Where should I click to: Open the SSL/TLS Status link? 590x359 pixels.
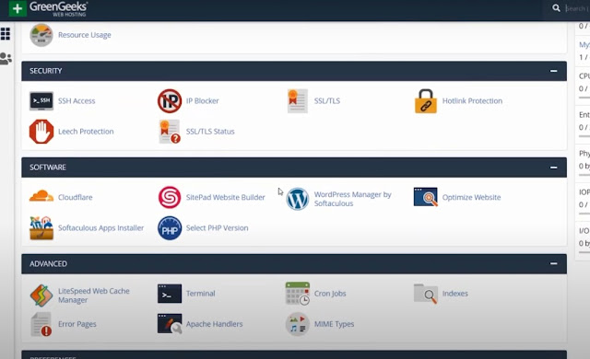point(210,132)
